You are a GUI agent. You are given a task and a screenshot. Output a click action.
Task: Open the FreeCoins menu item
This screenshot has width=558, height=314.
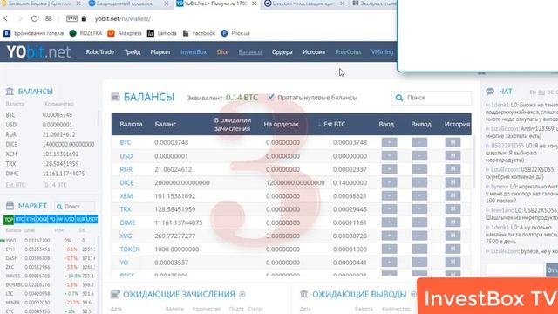tap(348, 52)
